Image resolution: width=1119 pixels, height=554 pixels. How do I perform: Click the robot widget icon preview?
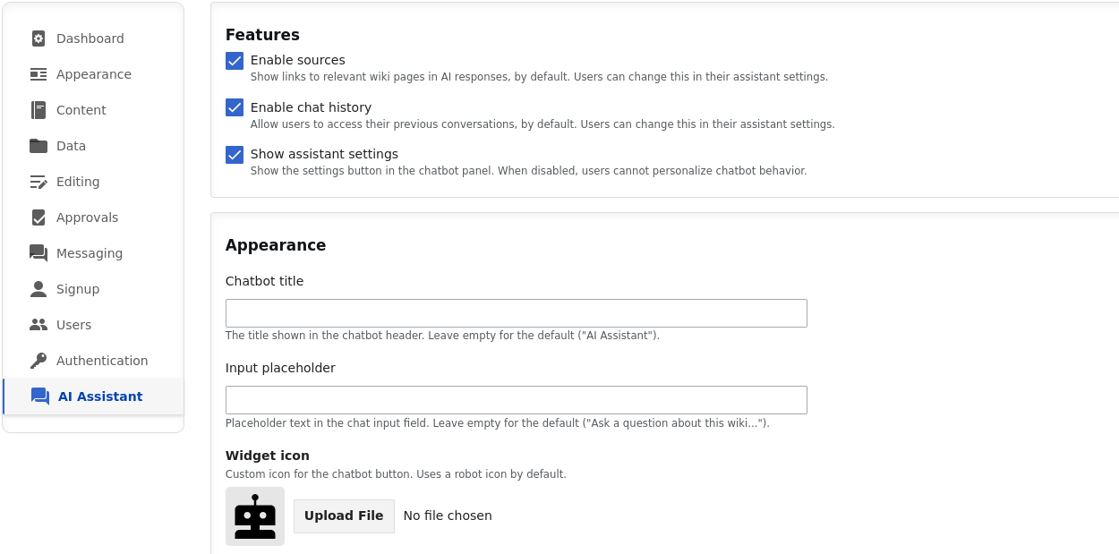[254, 516]
